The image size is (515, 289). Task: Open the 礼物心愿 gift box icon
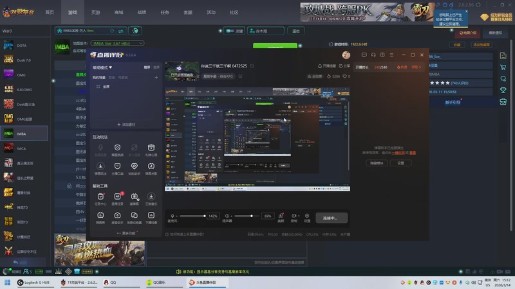click(x=151, y=148)
